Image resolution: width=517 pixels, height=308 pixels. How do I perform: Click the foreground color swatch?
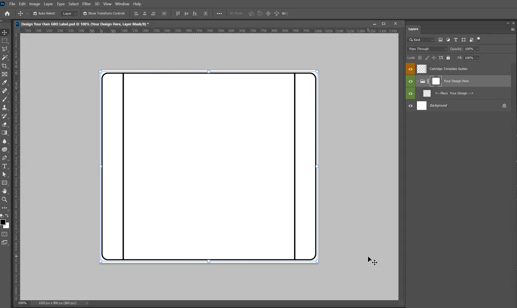click(x=3, y=222)
